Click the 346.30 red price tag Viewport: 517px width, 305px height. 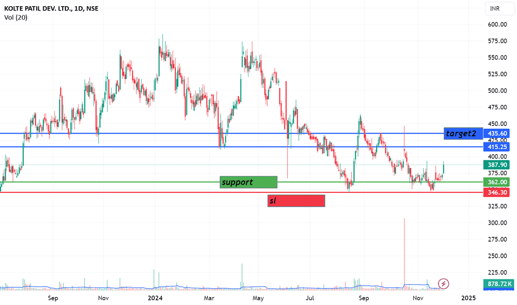[x=497, y=192]
